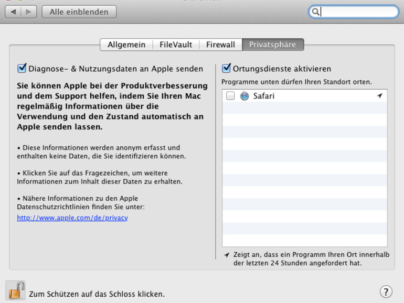The width and height of the screenshot is (404, 303).
Task: Enable location access checkbox for Safari
Action: click(230, 96)
